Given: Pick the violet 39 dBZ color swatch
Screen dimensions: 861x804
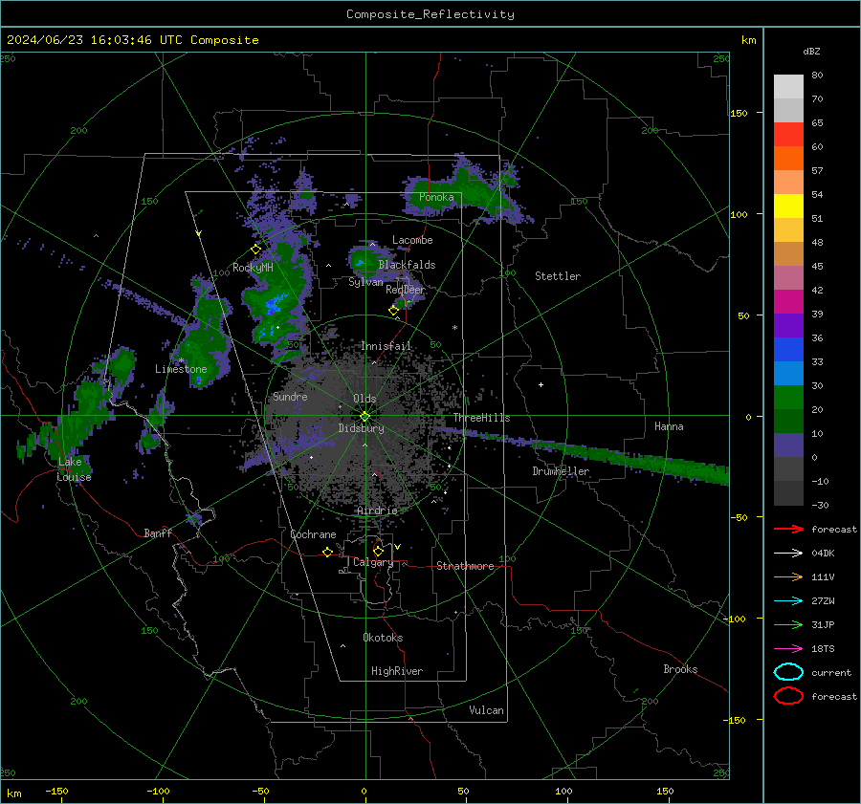Looking at the screenshot, I should click(x=788, y=325).
